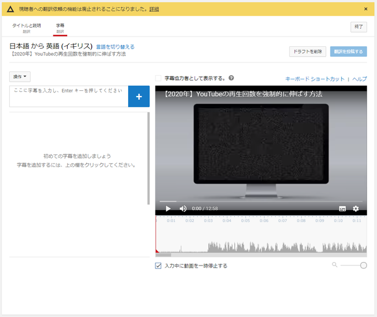Dismiss the yellow warning banner with X
This screenshot has width=377, height=317.
365,9
